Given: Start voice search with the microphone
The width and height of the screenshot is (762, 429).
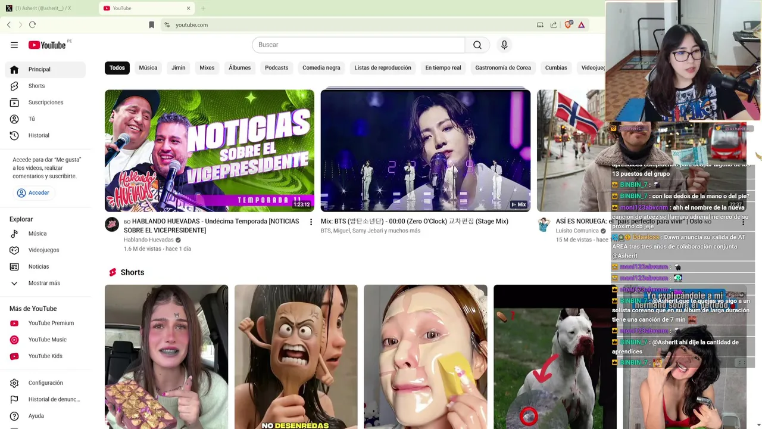Looking at the screenshot, I should point(504,45).
